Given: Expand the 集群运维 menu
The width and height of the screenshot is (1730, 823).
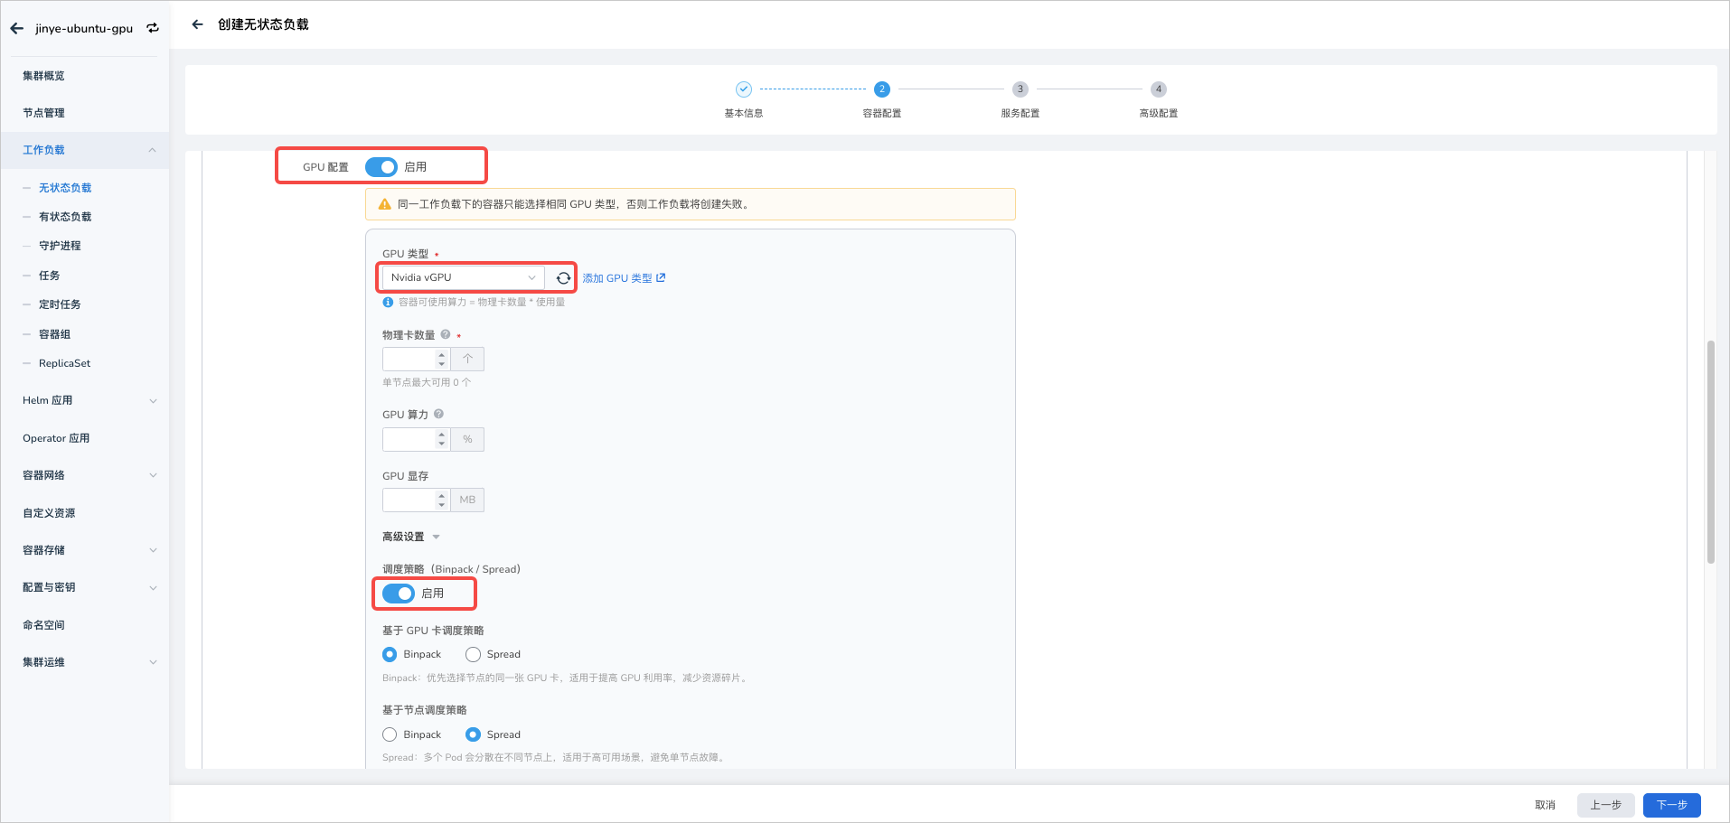Looking at the screenshot, I should 153,662.
